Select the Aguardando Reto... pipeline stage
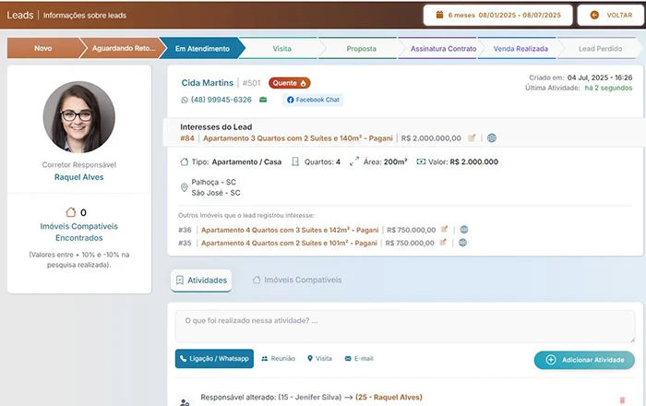Viewport: 646px width, 406px height. (x=124, y=48)
